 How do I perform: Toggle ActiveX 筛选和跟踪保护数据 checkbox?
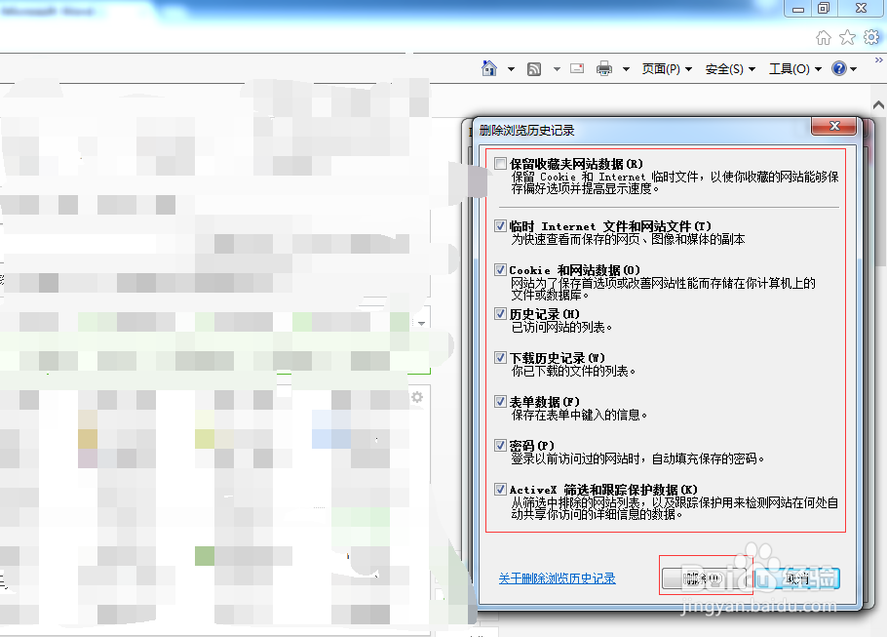point(500,490)
